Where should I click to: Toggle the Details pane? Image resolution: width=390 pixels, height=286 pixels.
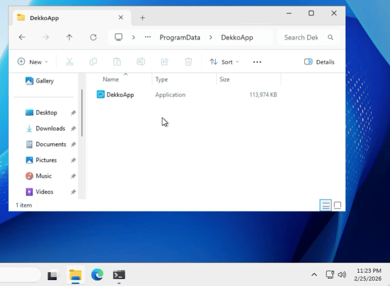click(x=319, y=62)
